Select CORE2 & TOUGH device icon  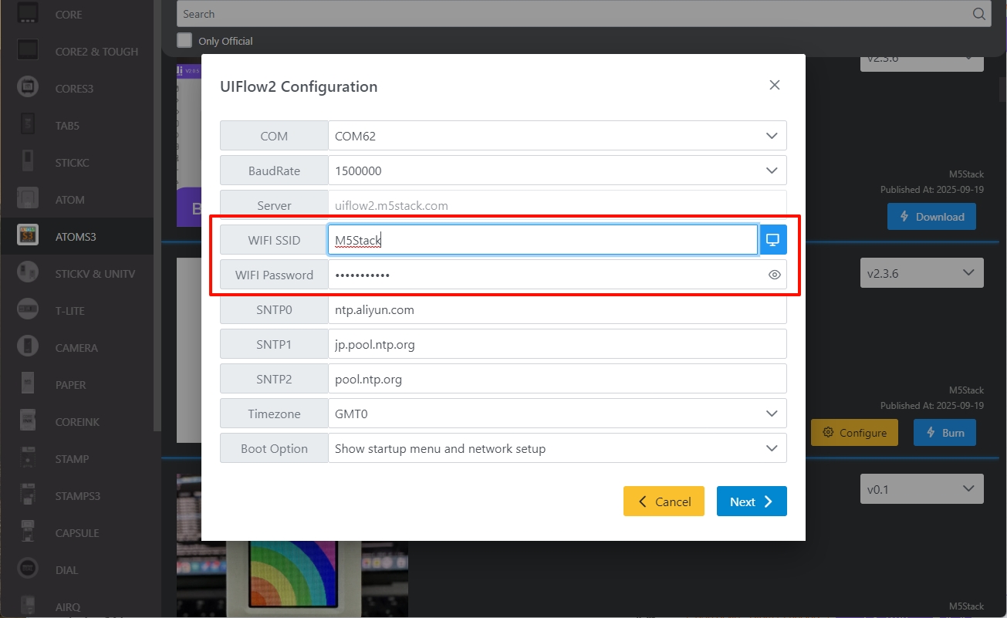click(x=28, y=51)
